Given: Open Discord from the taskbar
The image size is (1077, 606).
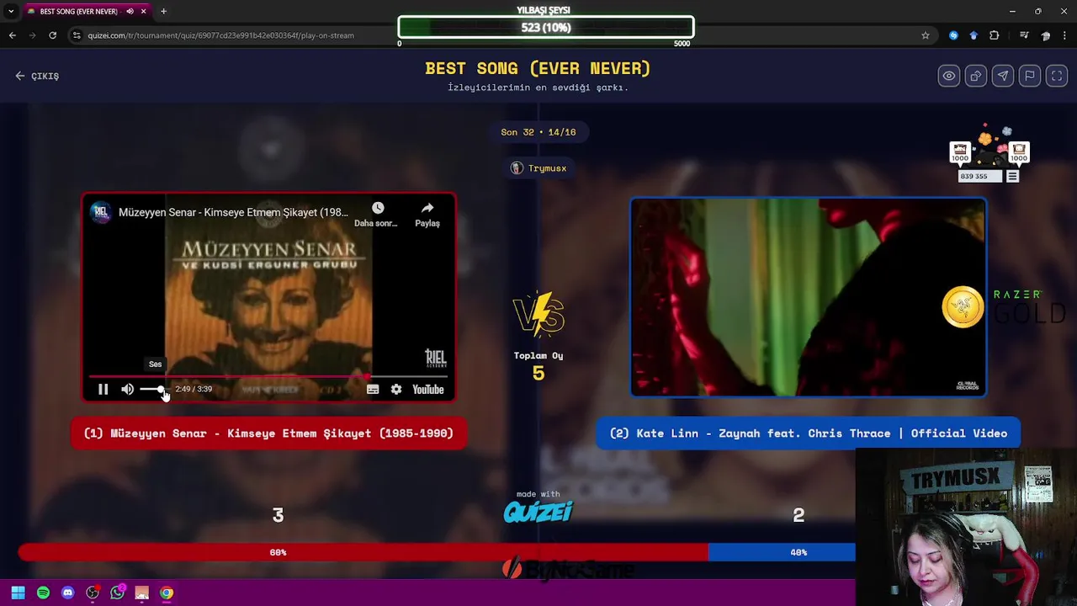Looking at the screenshot, I should pos(68,593).
